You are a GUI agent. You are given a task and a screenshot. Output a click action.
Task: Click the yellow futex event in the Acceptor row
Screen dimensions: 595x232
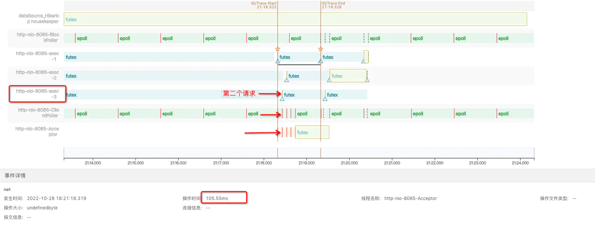(x=312, y=132)
